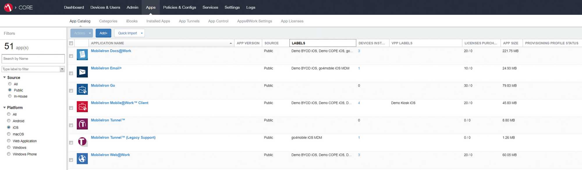Collapse the Source filter section
Screen dimensions: 582x170
pos(4,77)
